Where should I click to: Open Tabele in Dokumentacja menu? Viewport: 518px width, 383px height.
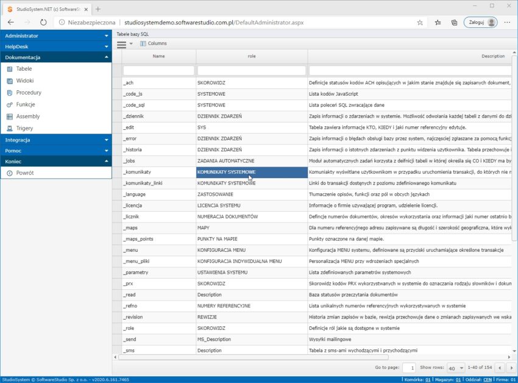tap(24, 69)
